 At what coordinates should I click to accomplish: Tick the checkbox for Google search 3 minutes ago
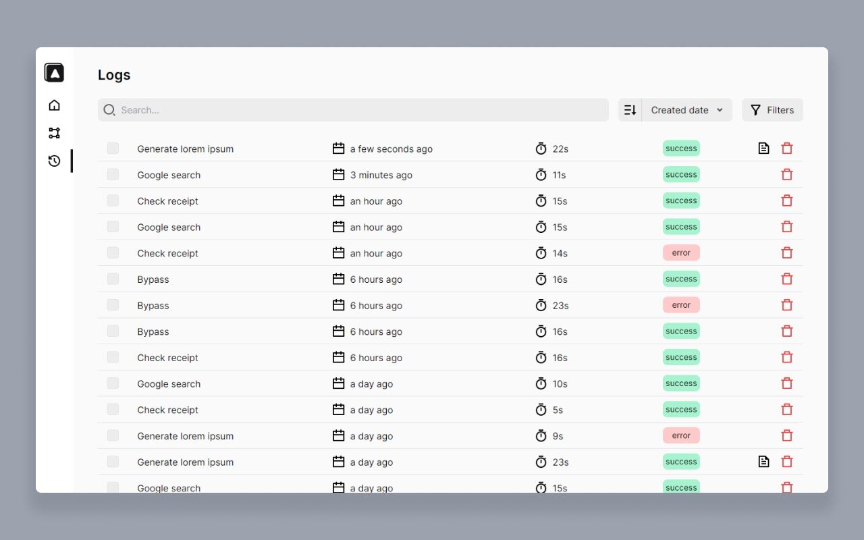click(x=113, y=174)
